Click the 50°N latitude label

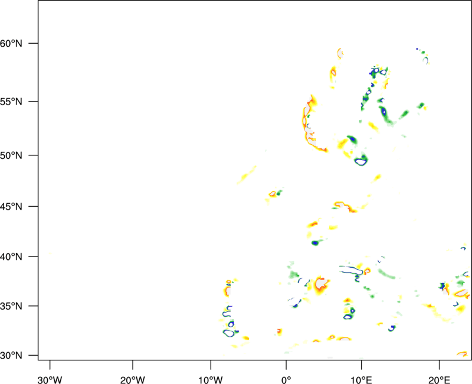11,155
